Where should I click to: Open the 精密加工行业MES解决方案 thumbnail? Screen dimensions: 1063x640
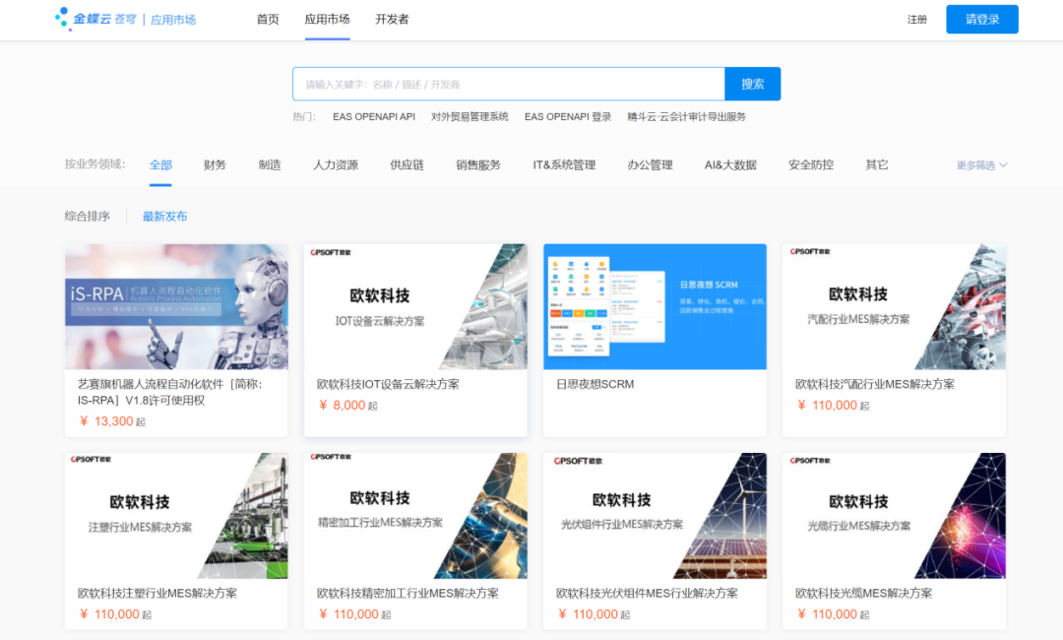tap(415, 515)
